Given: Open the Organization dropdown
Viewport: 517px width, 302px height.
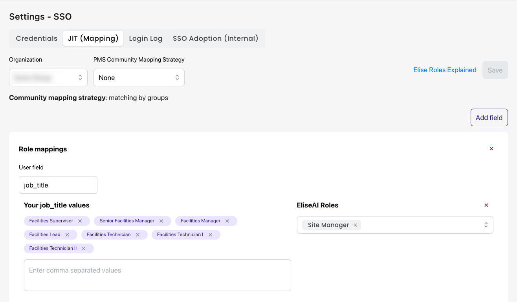Looking at the screenshot, I should pyautogui.click(x=48, y=78).
